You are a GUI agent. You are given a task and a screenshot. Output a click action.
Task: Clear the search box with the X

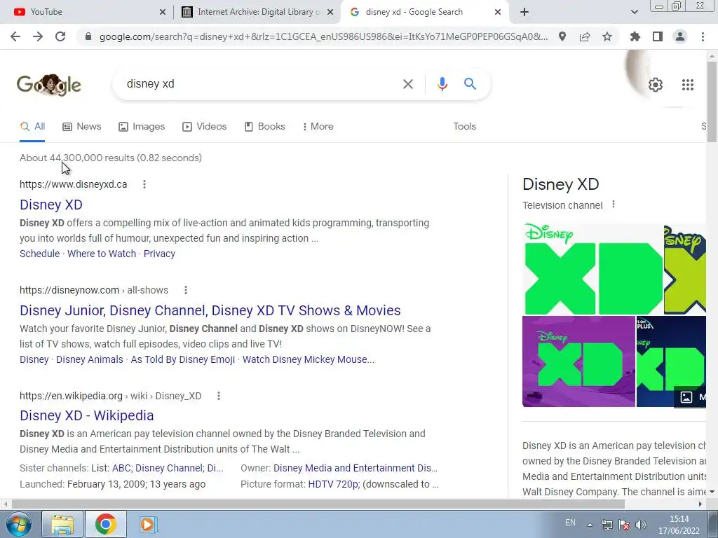click(x=407, y=84)
